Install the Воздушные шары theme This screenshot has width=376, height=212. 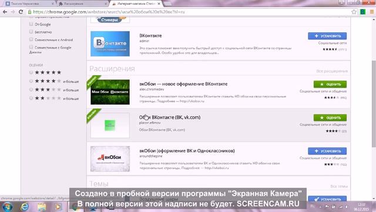(327, 199)
